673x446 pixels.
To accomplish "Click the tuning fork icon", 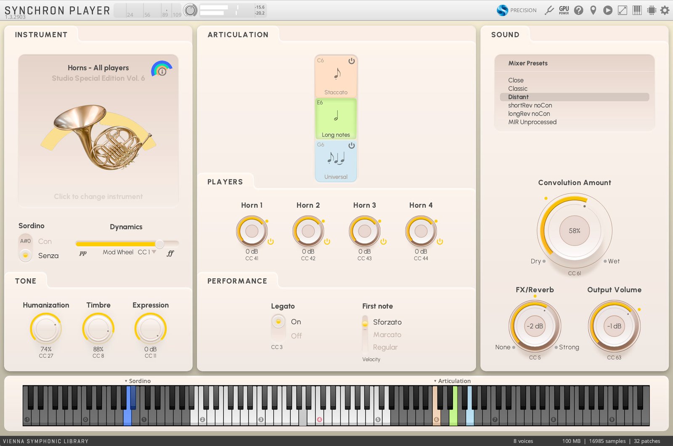I will [x=549, y=11].
